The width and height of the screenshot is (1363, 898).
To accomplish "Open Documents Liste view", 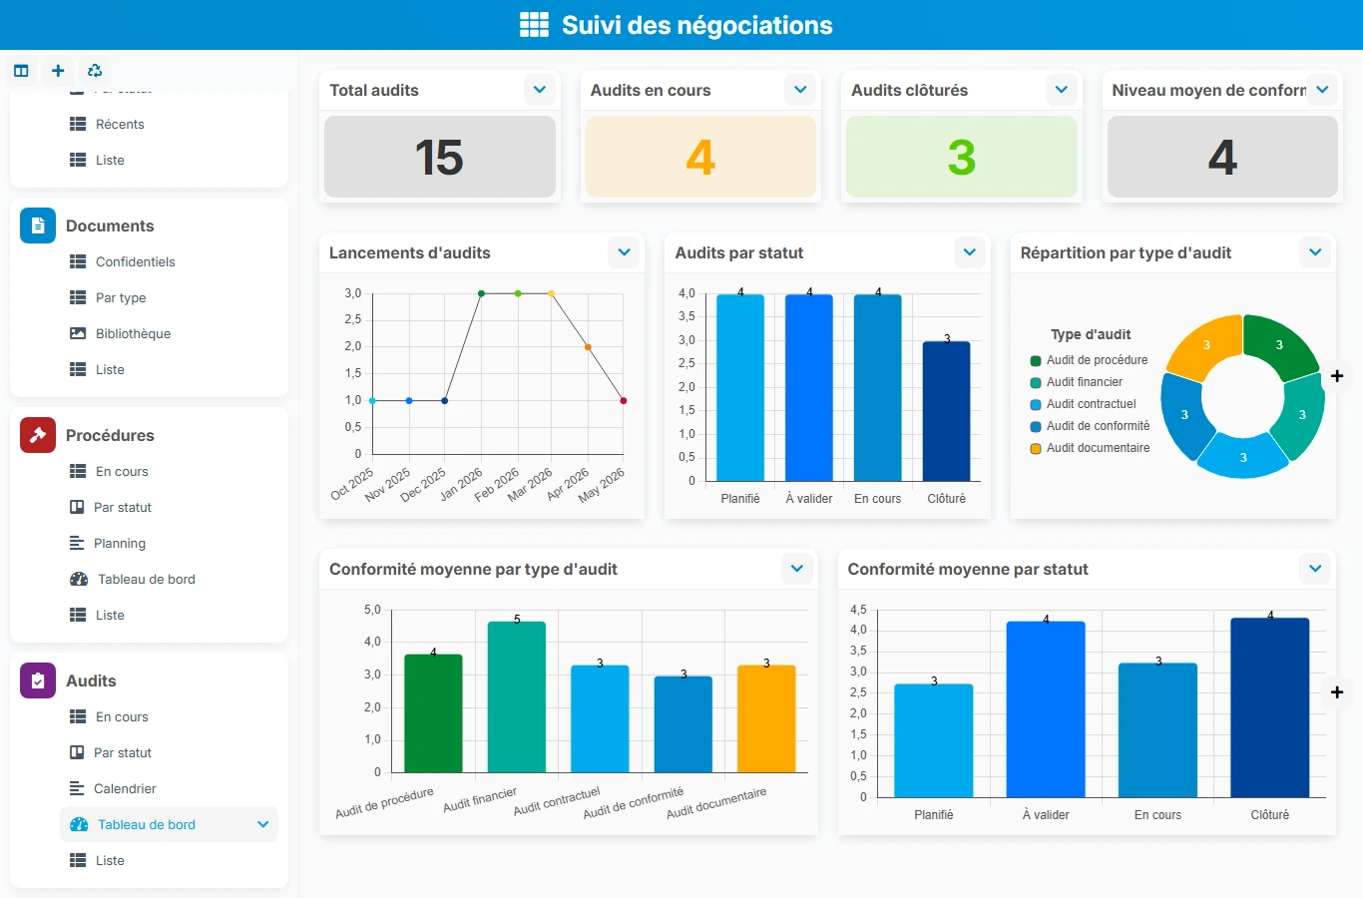I will tap(110, 369).
